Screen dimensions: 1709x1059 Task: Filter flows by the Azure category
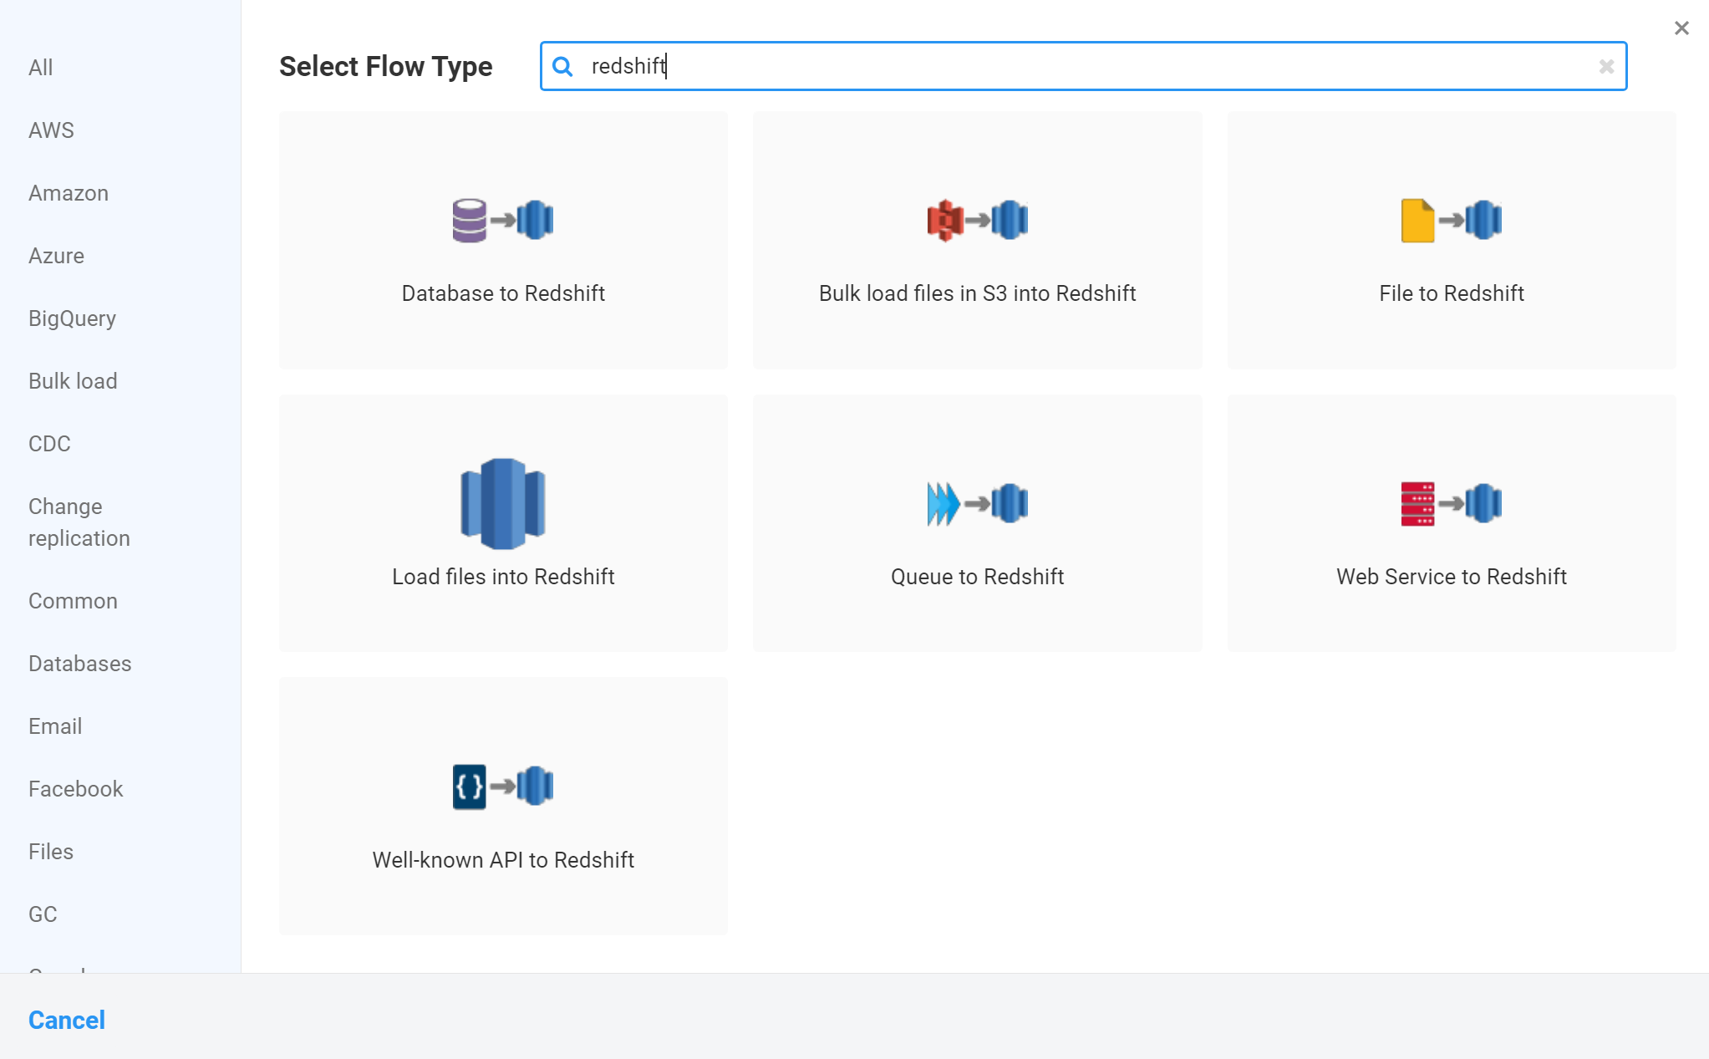coord(56,255)
